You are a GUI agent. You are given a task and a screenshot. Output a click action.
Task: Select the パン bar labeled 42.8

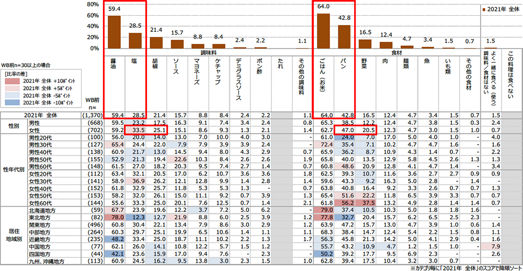(344, 37)
